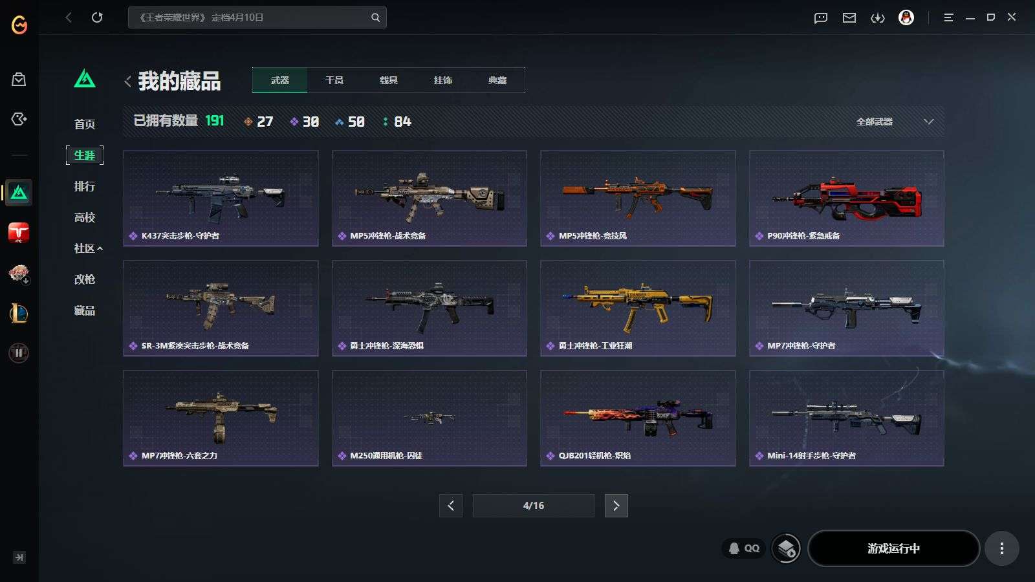Click the QQ notification bell button
This screenshot has height=582, width=1035.
click(743, 548)
